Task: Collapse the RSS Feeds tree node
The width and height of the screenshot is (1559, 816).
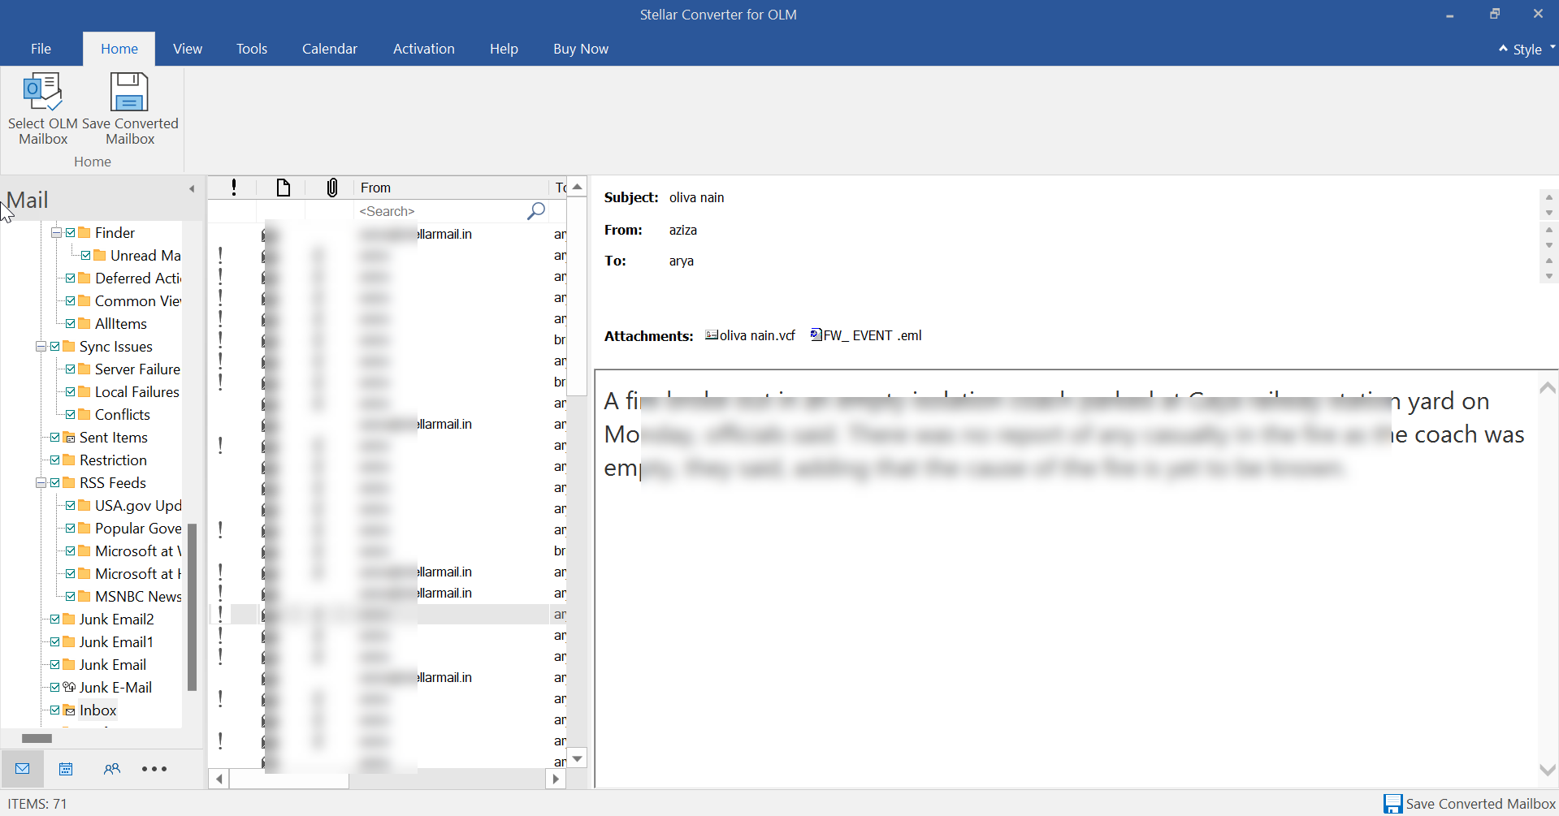Action: point(41,483)
